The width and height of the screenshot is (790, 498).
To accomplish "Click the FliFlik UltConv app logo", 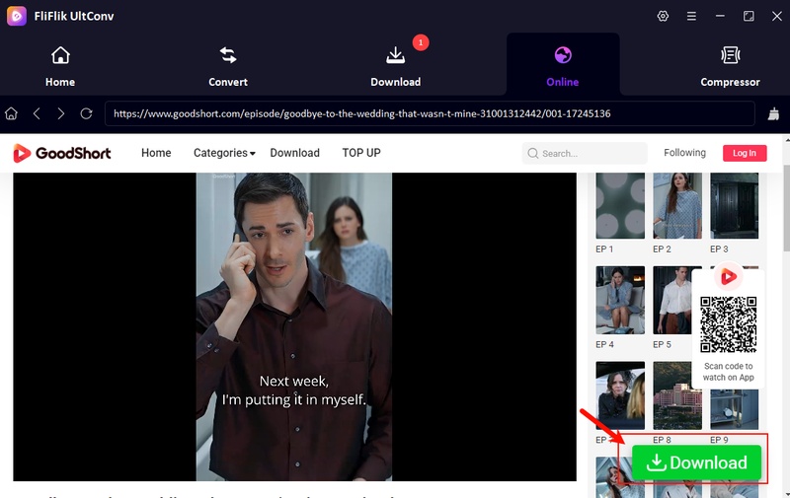I will (x=17, y=16).
